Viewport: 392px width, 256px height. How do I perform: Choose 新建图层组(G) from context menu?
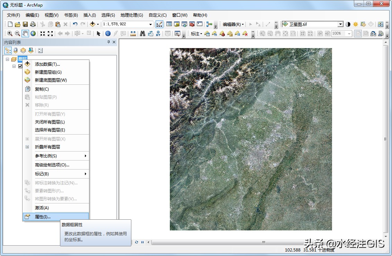point(56,72)
